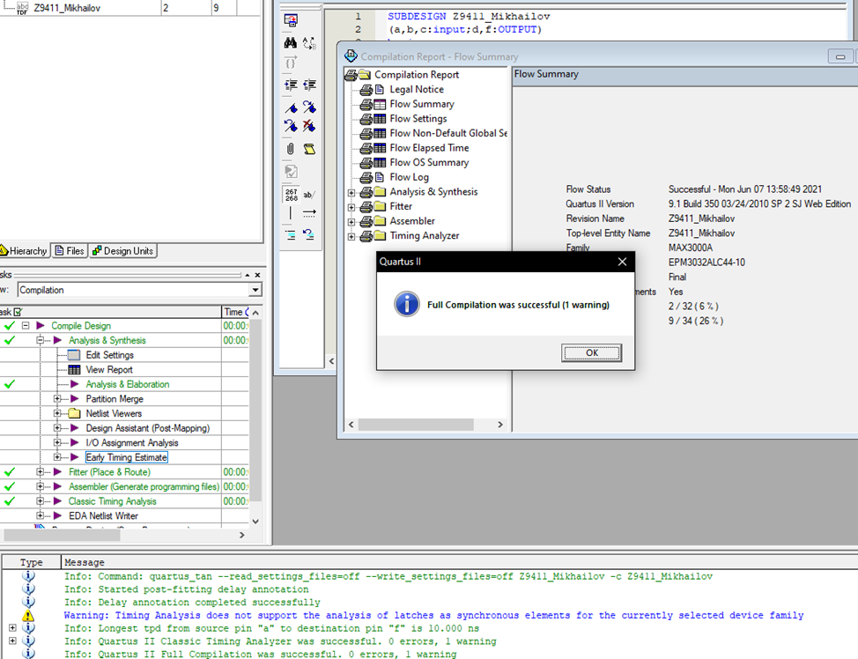This screenshot has width=858, height=659.
Task: Click the Tasks pane down scroll arrow
Action: click(x=255, y=522)
